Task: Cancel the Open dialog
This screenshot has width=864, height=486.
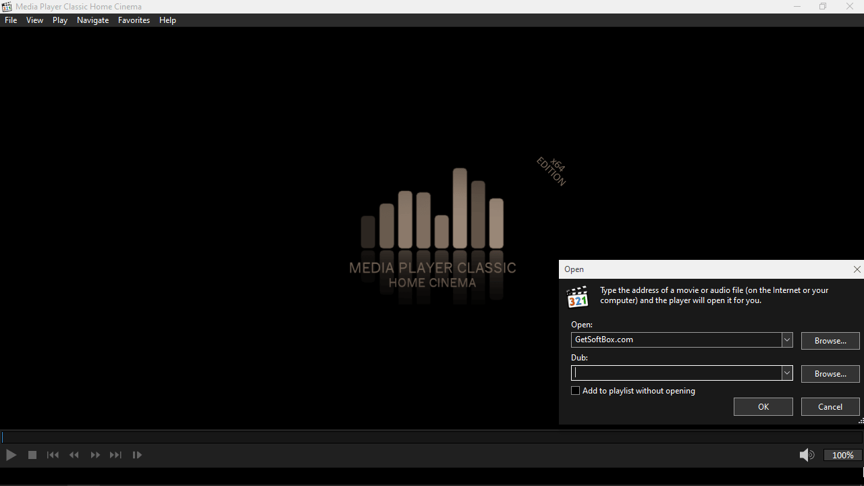Action: pos(830,407)
